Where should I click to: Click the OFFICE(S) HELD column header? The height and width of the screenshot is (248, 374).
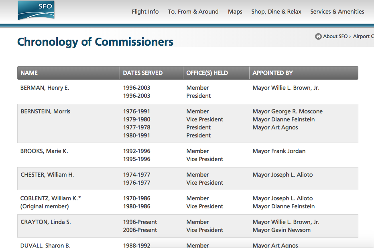[x=216, y=73]
